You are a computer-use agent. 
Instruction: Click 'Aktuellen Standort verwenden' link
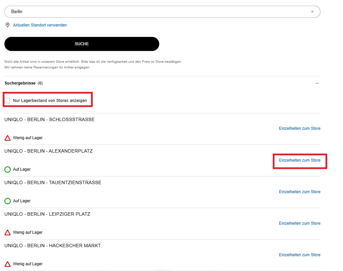tap(40, 25)
